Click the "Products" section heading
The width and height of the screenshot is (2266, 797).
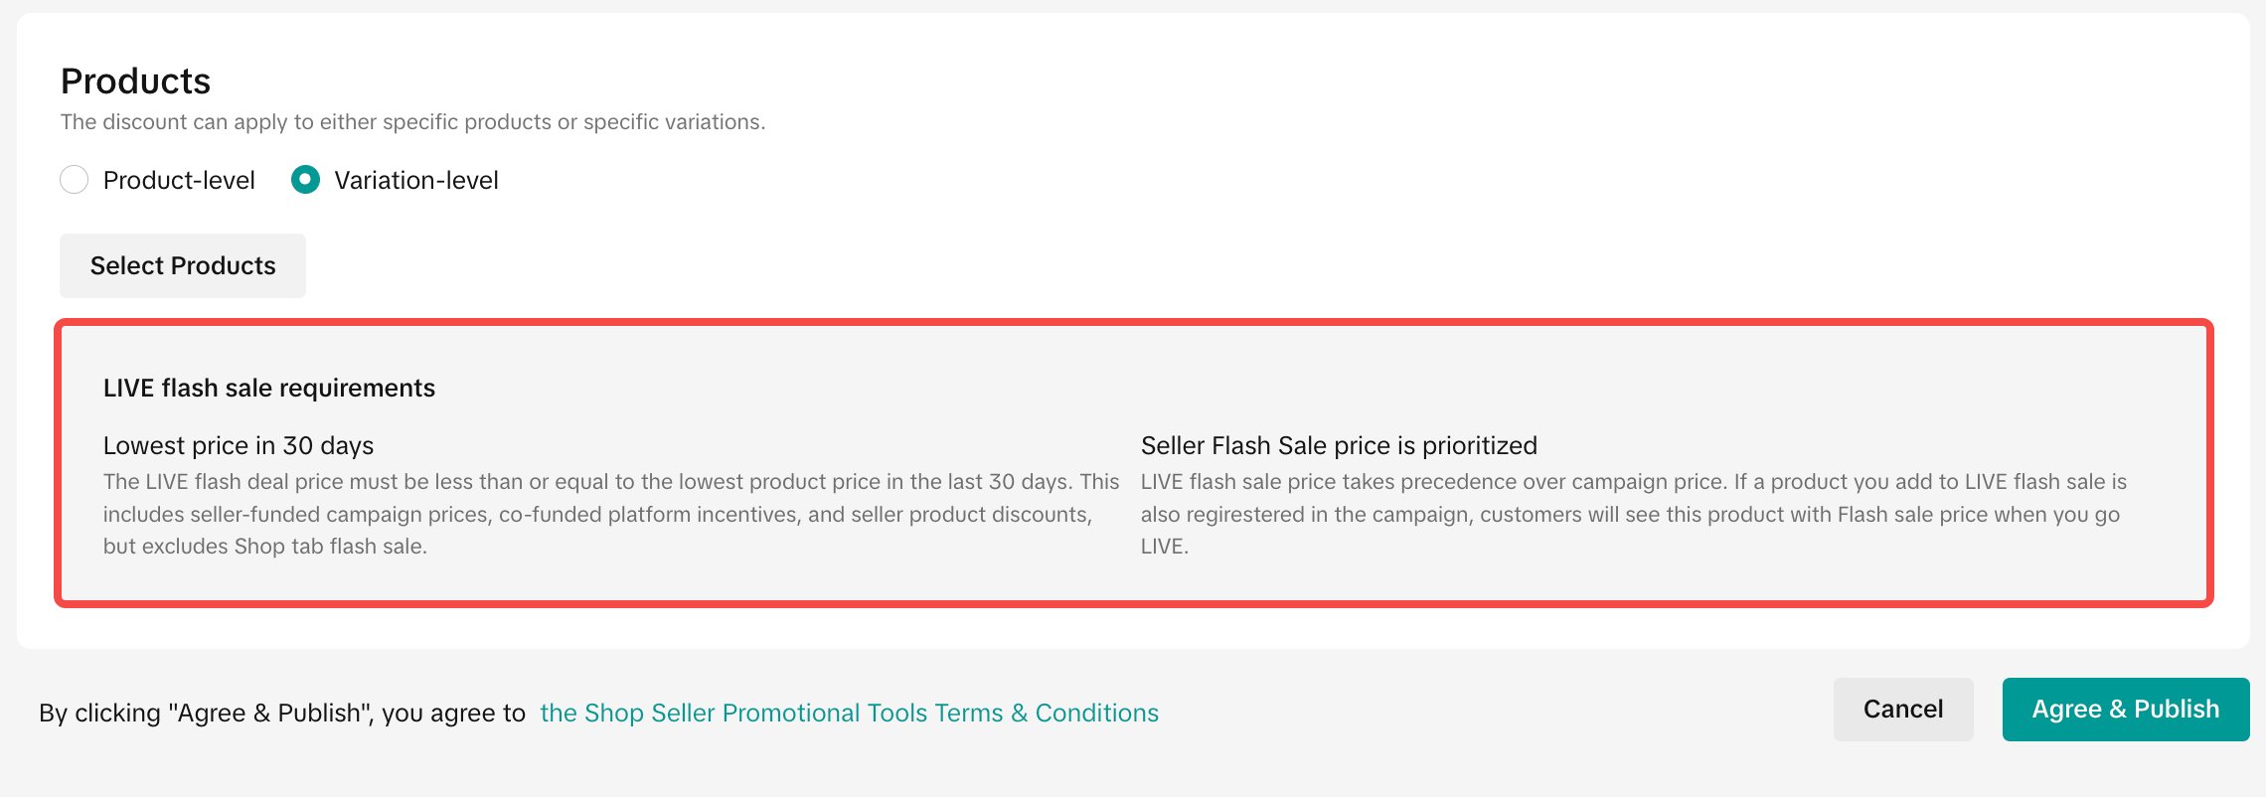(x=135, y=80)
